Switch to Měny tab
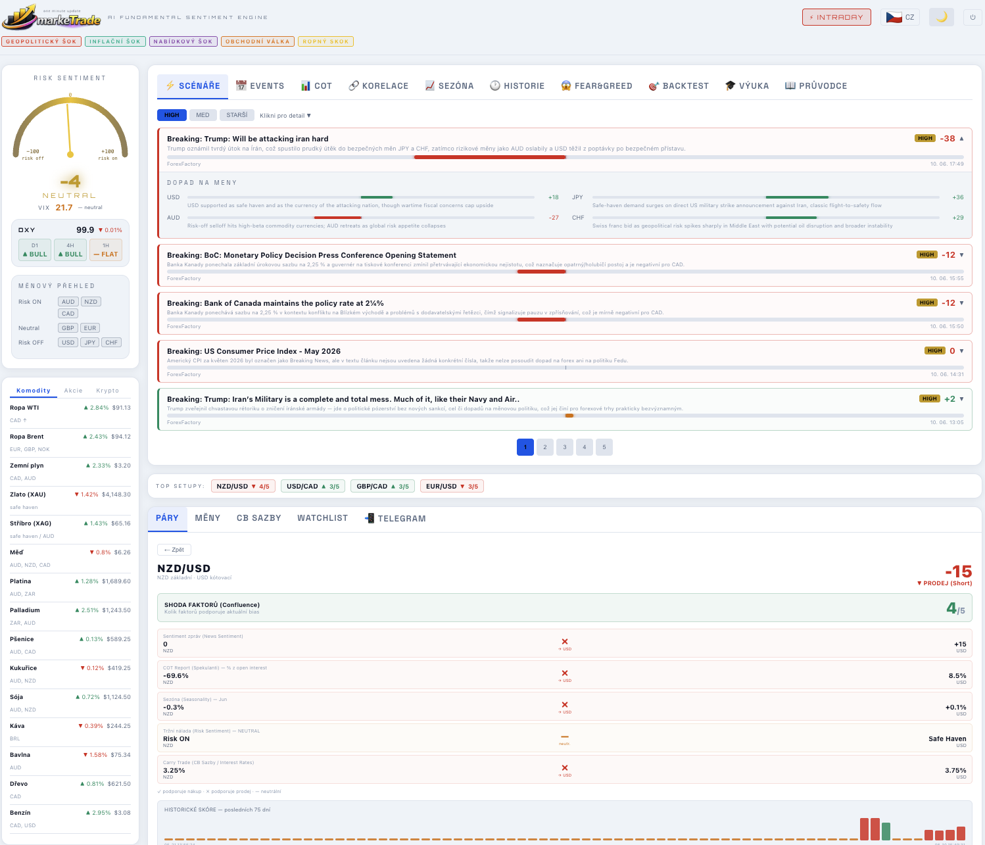Screen dimensions: 985x845 208,518
